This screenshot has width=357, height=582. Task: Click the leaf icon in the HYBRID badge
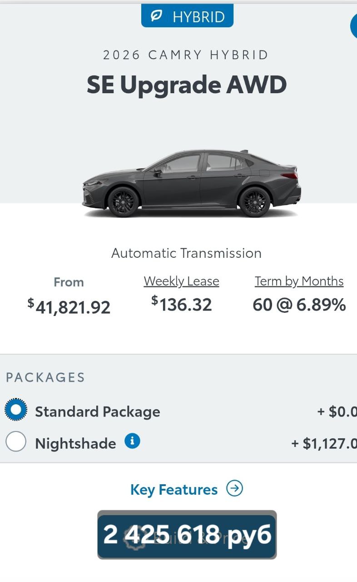[x=156, y=16]
